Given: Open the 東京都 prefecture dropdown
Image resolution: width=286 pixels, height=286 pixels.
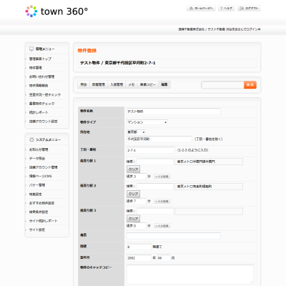Looking at the screenshot, I should point(136,132).
